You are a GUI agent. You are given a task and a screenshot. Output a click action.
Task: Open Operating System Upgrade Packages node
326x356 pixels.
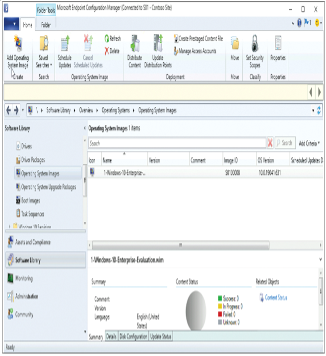coord(46,187)
